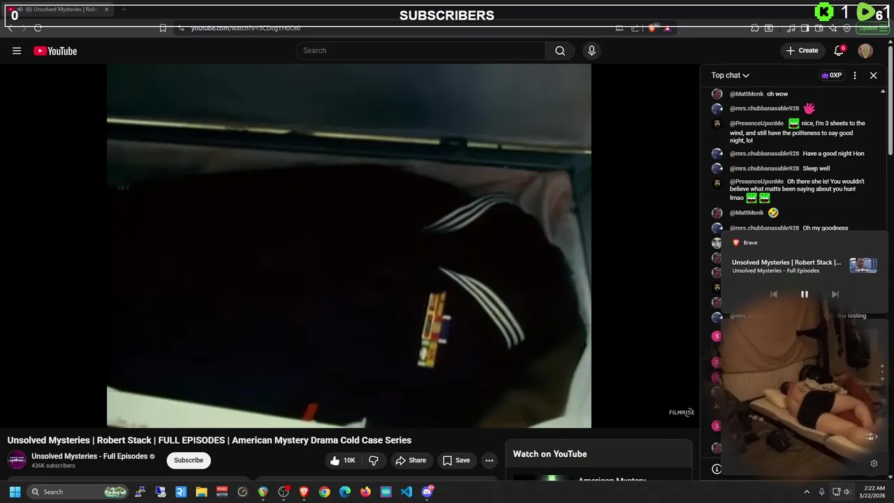Open a new browser tab
Viewport: 894px width, 503px height.
pos(124,9)
